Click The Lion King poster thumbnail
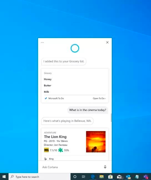The image size is (151, 180). coord(96,142)
